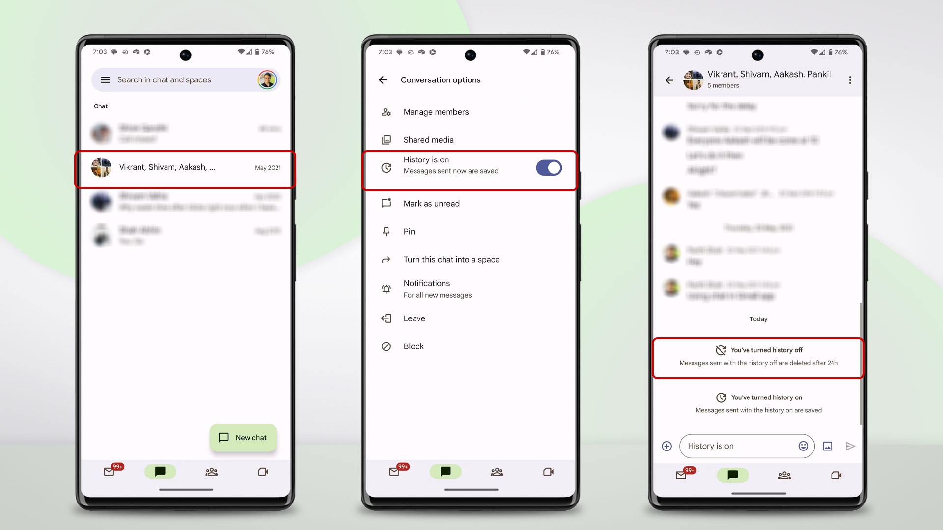This screenshot has width=943, height=530.
Task: Click the attach image icon in message bar
Action: point(829,445)
